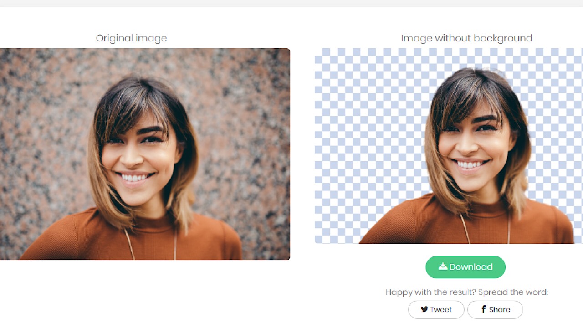Click the Facebook f icon

483,309
